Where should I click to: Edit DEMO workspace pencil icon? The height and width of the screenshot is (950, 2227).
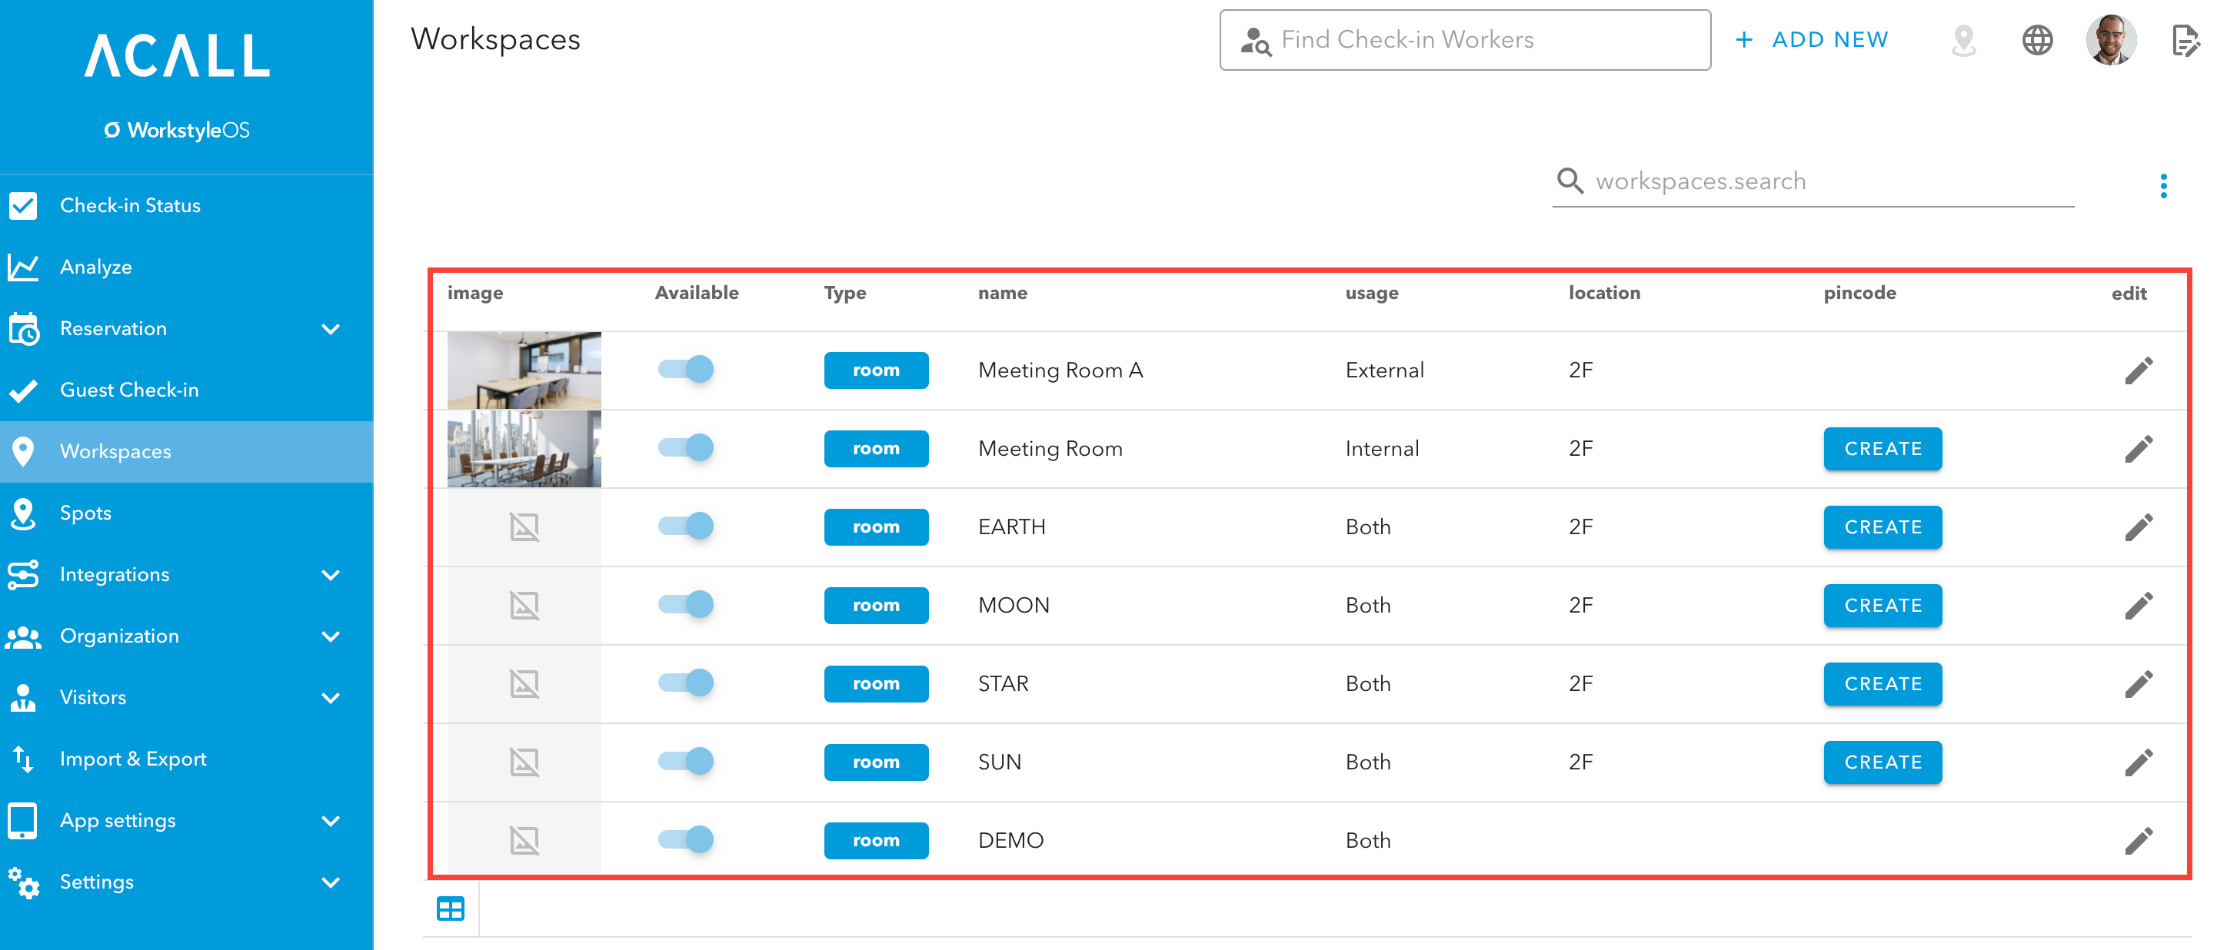(2139, 841)
